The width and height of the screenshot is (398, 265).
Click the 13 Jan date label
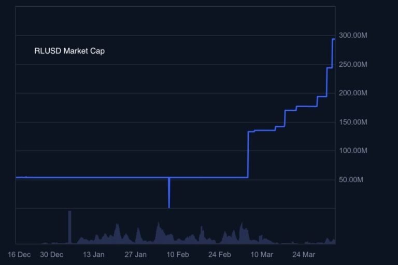[x=93, y=255]
